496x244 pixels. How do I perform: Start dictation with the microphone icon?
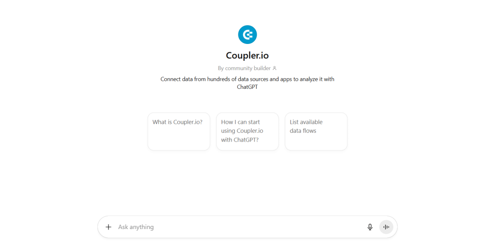[370, 227]
